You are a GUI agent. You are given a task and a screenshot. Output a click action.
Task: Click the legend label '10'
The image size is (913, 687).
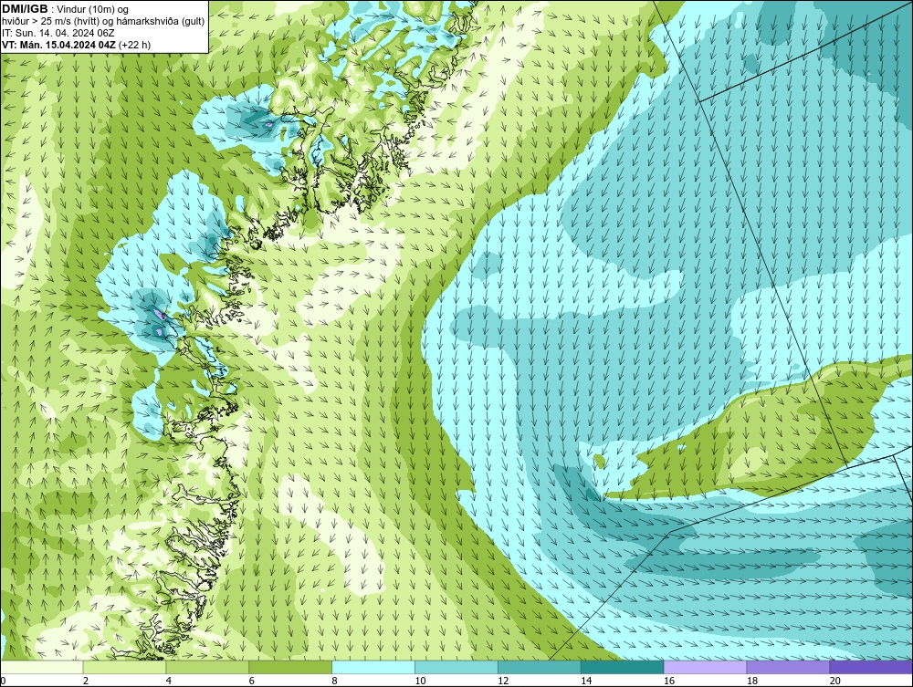[420, 681]
